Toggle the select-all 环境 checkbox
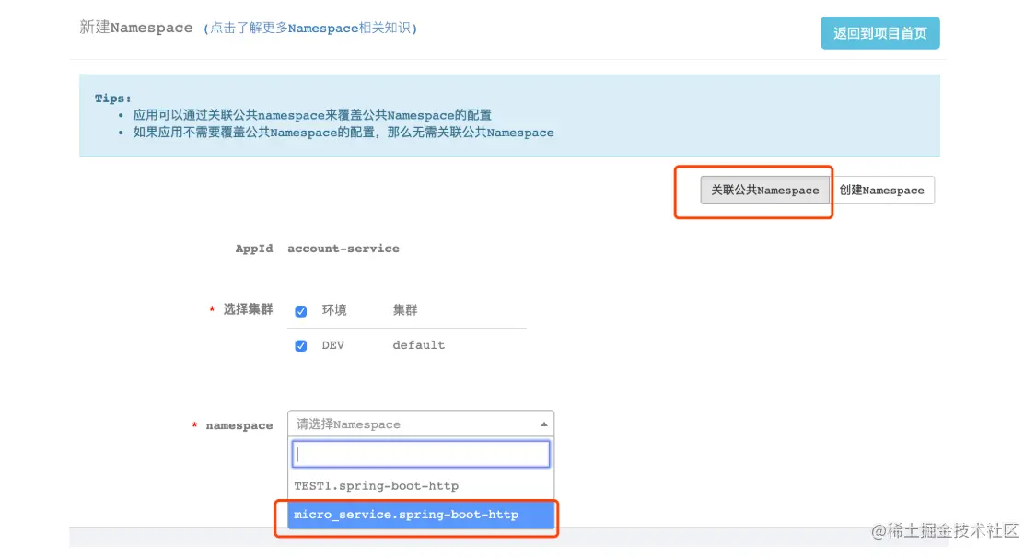The width and height of the screenshot is (1036, 557). [300, 311]
